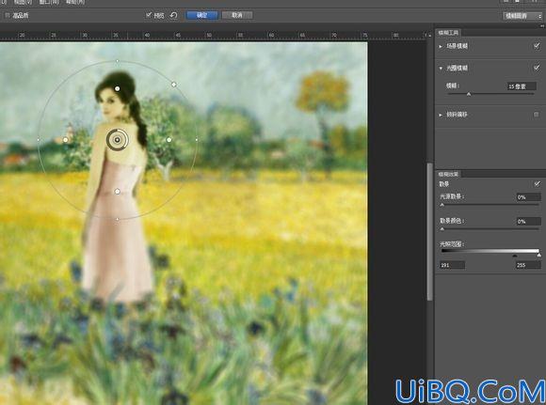Click the 光源散景 slider handle
This screenshot has width=546, height=405.
pyautogui.click(x=442, y=205)
